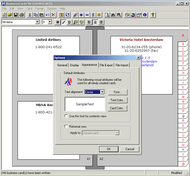Jump to the M index tab
190x176 pixels.
(x=183, y=97)
